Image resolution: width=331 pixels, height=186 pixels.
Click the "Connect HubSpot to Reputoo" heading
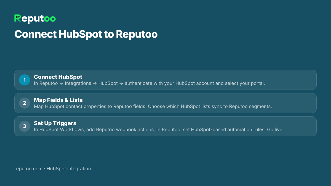86,34
